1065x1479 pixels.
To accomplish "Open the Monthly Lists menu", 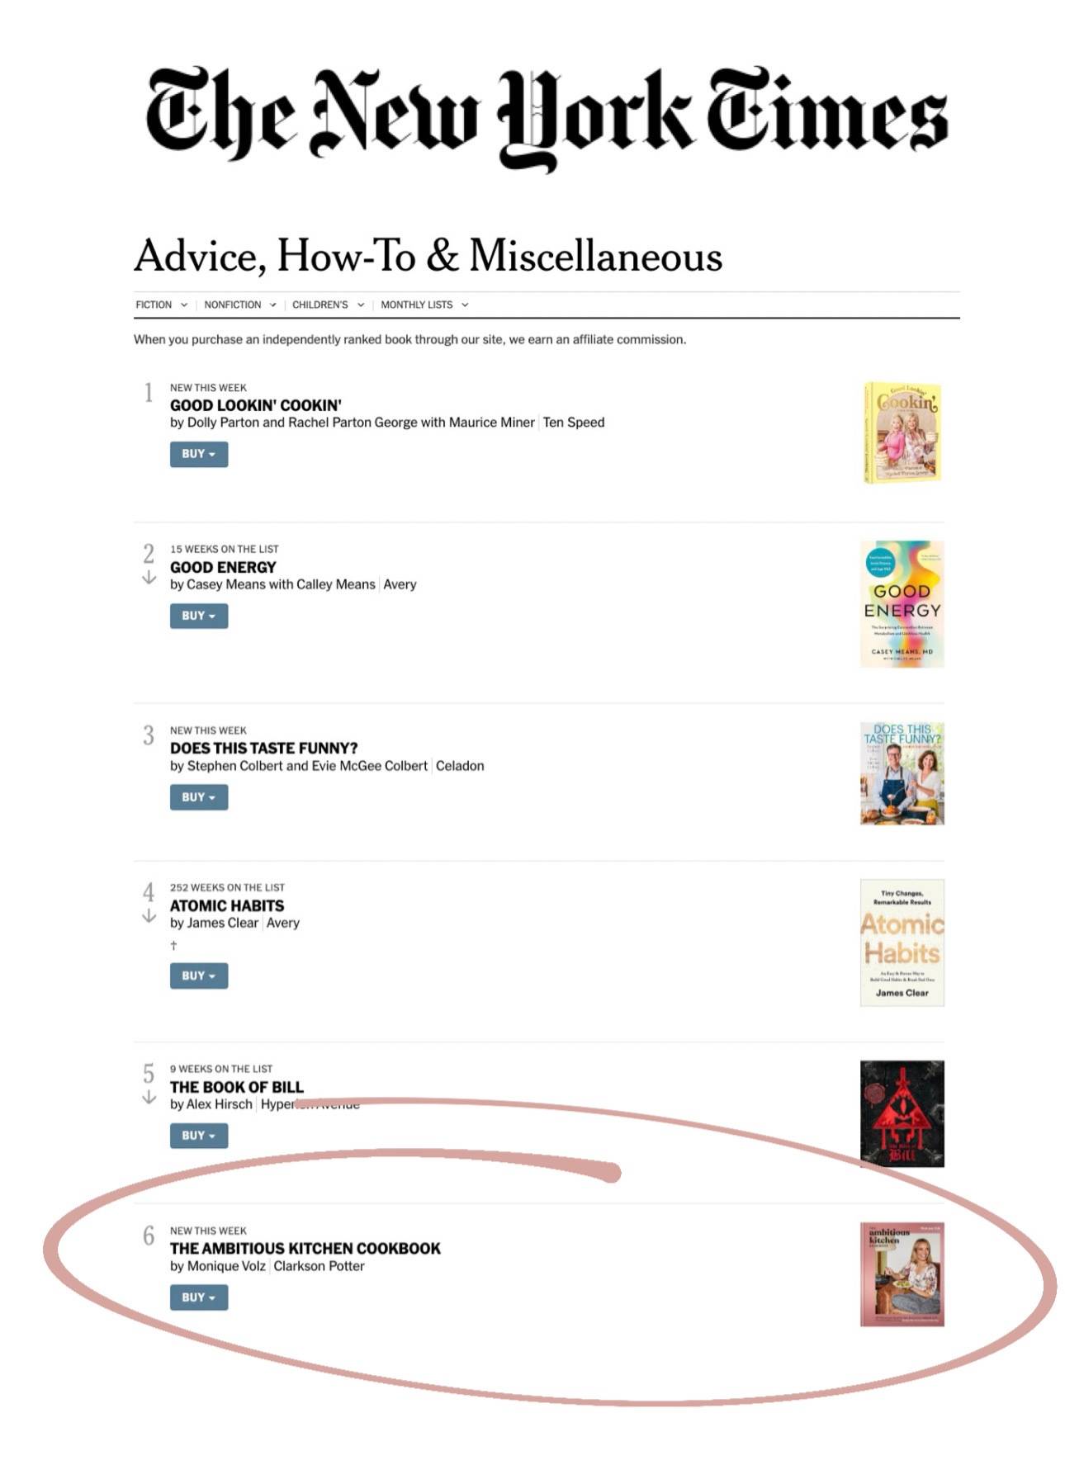I will pyautogui.click(x=424, y=305).
